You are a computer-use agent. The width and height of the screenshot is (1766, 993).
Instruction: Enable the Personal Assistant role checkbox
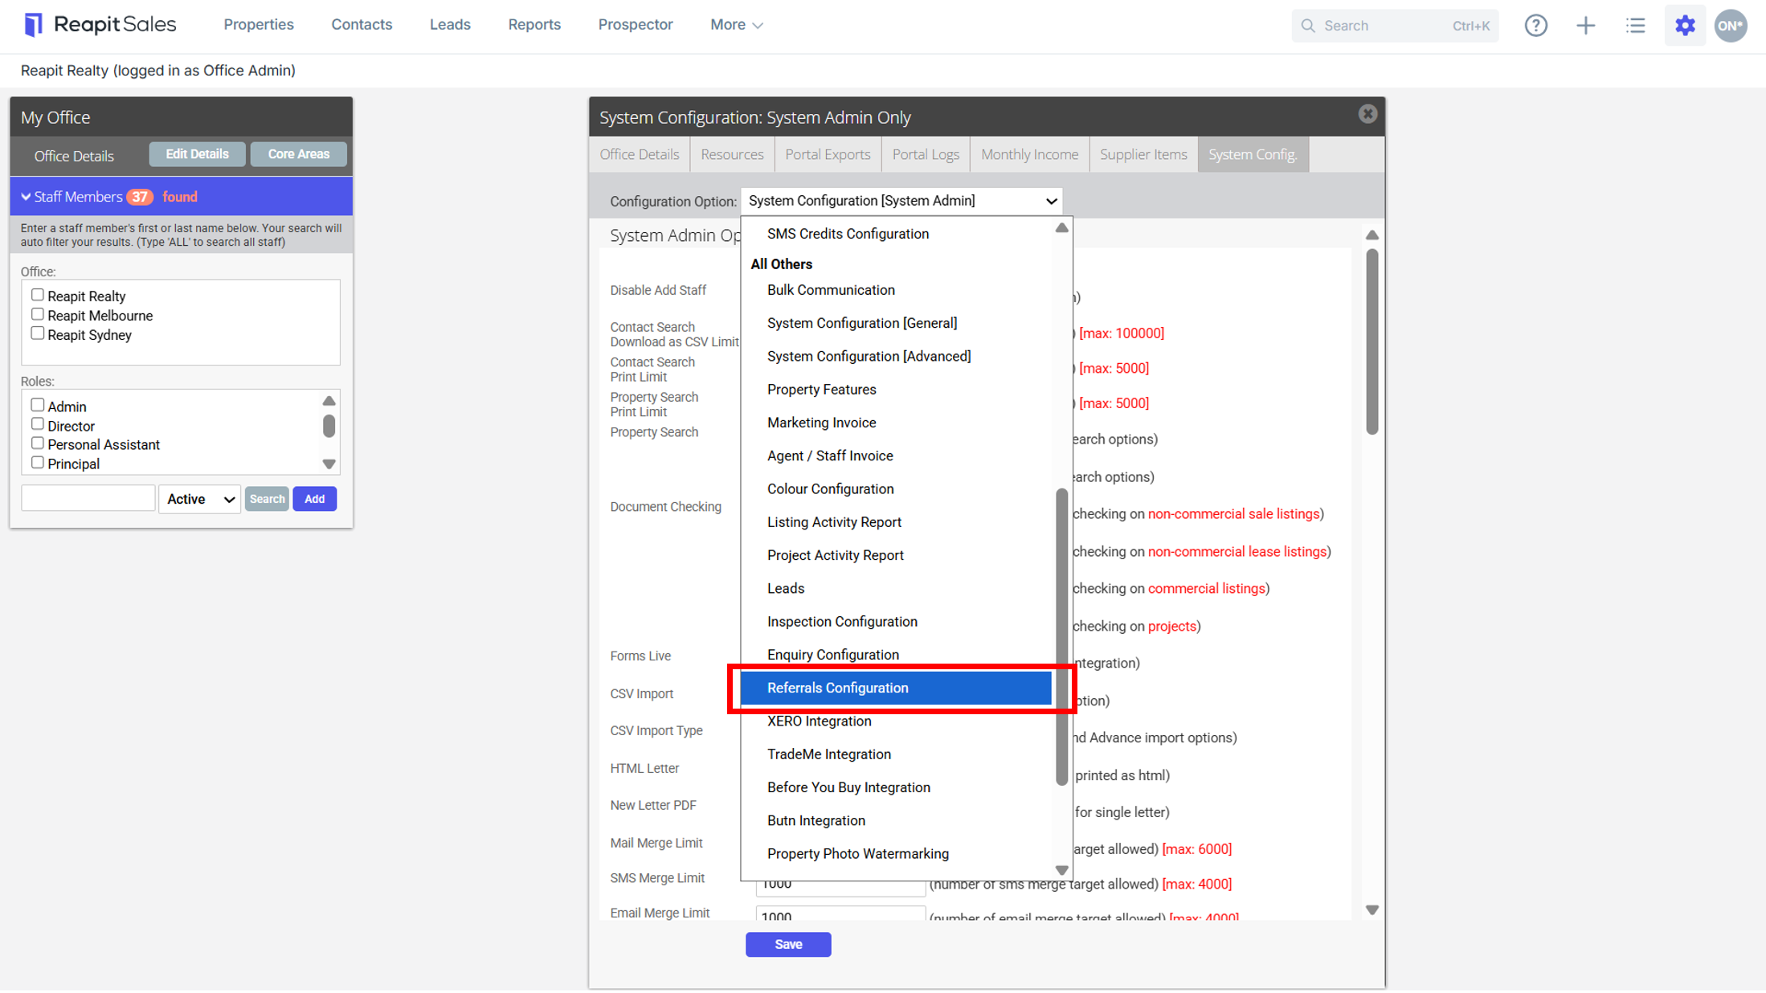(37, 443)
